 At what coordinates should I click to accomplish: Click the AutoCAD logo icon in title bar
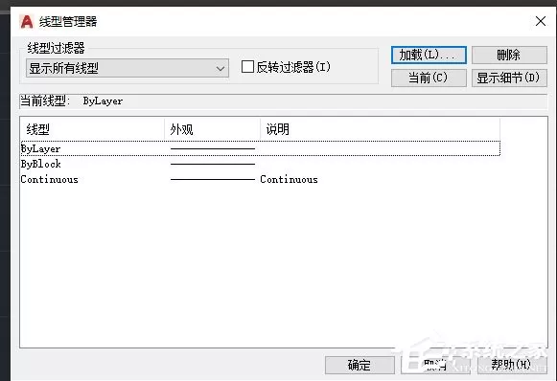coord(27,22)
